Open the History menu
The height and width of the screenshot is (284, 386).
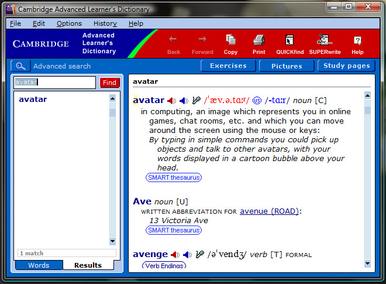click(x=105, y=23)
